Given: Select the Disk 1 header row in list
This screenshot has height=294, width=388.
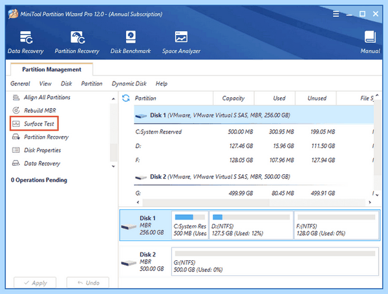Looking at the screenshot, I should click(x=254, y=115).
